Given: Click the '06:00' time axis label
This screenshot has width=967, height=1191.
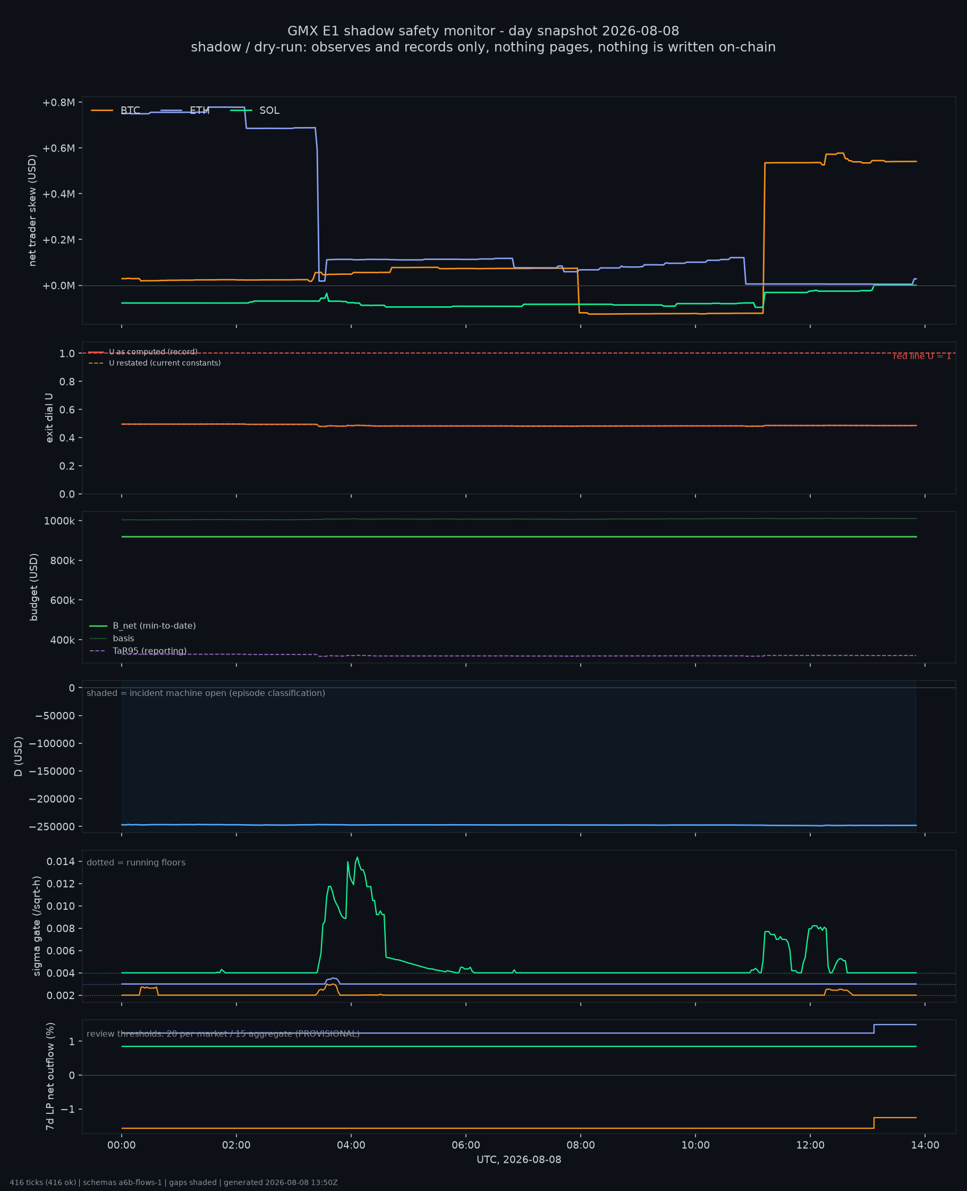Looking at the screenshot, I should click(465, 1145).
